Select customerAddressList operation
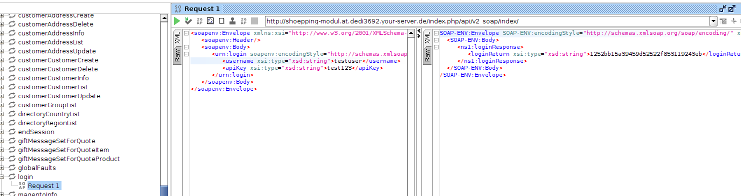This screenshot has width=741, height=196. [x=50, y=42]
